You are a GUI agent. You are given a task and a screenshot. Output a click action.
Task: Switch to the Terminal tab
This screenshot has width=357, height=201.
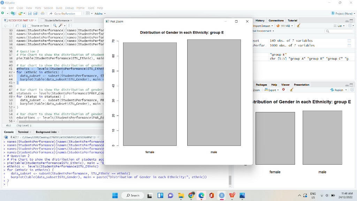pyautogui.click(x=23, y=132)
